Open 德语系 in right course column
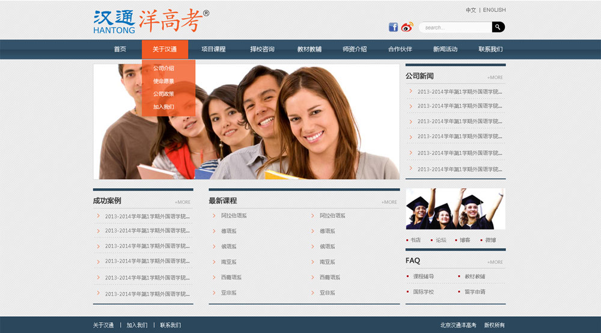 point(328,231)
